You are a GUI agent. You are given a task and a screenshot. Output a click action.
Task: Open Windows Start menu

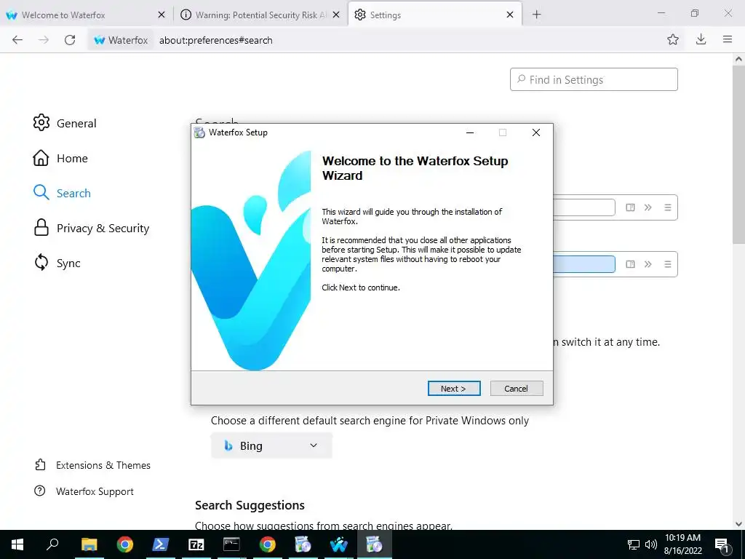click(x=17, y=544)
